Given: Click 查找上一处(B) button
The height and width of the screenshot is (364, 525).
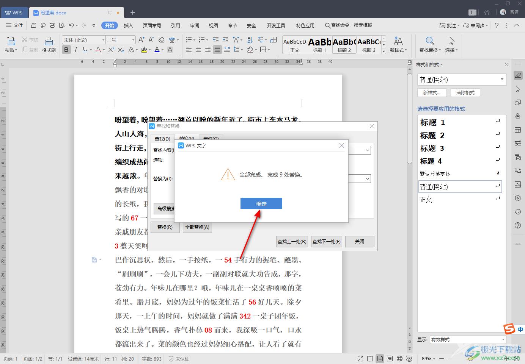Looking at the screenshot, I should 292,241.
